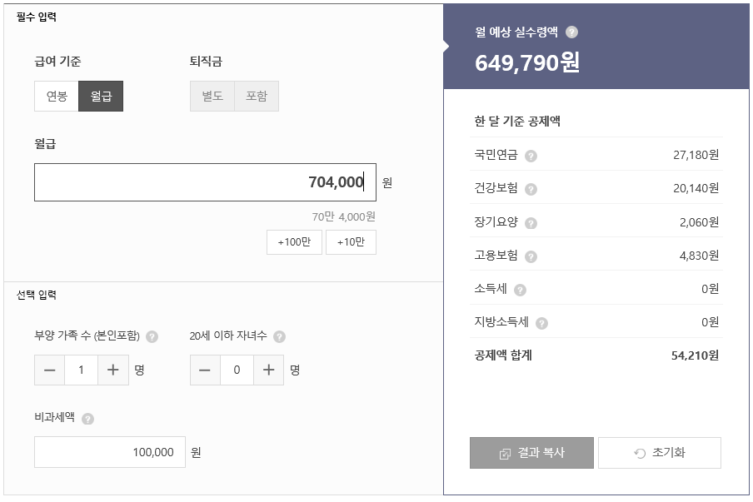Choose 별도 severance option
The height and width of the screenshot is (502, 753).
click(212, 97)
